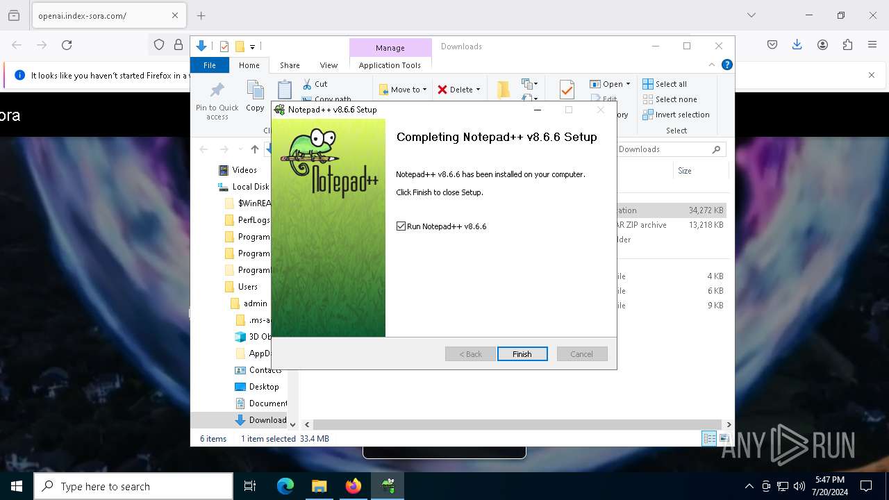
Task: Open Firefox from taskbar
Action: point(354,486)
